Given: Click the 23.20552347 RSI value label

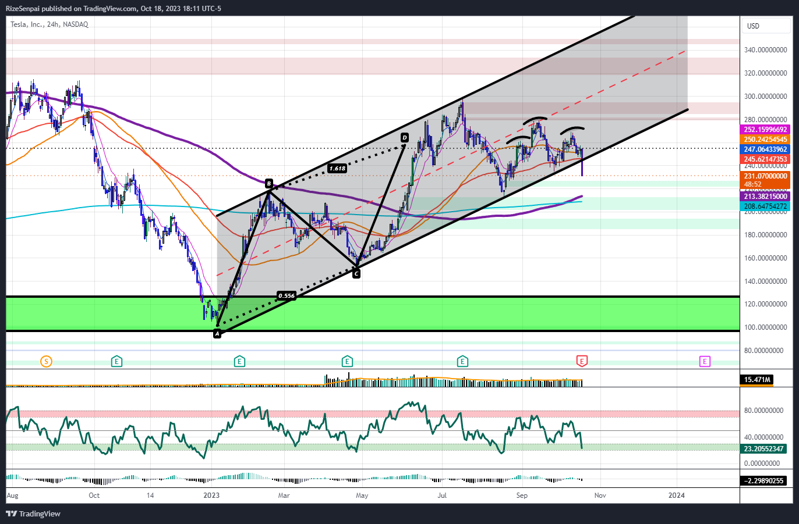Looking at the screenshot, I should [x=763, y=449].
